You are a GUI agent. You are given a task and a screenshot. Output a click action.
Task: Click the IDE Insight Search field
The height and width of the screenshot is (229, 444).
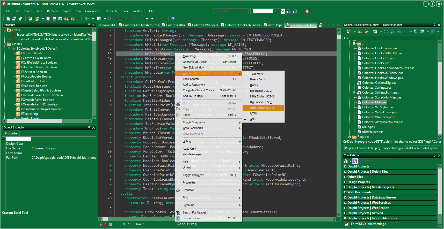click(232, 11)
